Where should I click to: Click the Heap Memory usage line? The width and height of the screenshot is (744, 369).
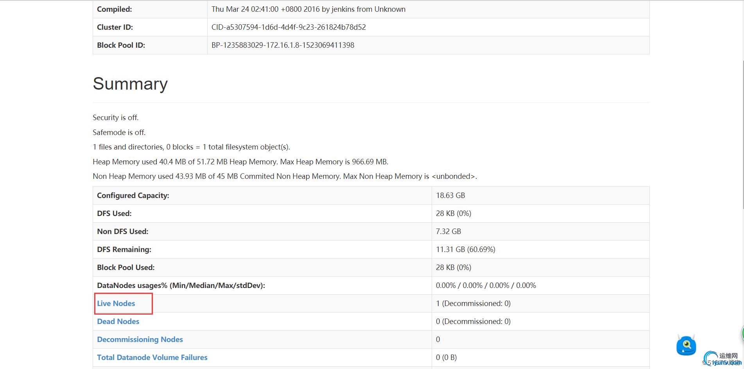point(240,162)
